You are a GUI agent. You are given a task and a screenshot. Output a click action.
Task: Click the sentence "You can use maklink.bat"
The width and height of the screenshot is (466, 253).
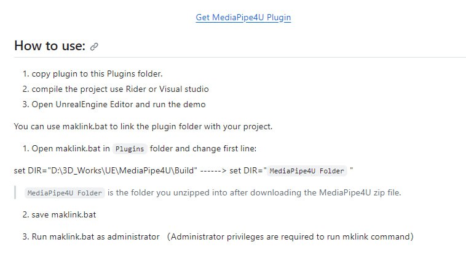click(143, 127)
